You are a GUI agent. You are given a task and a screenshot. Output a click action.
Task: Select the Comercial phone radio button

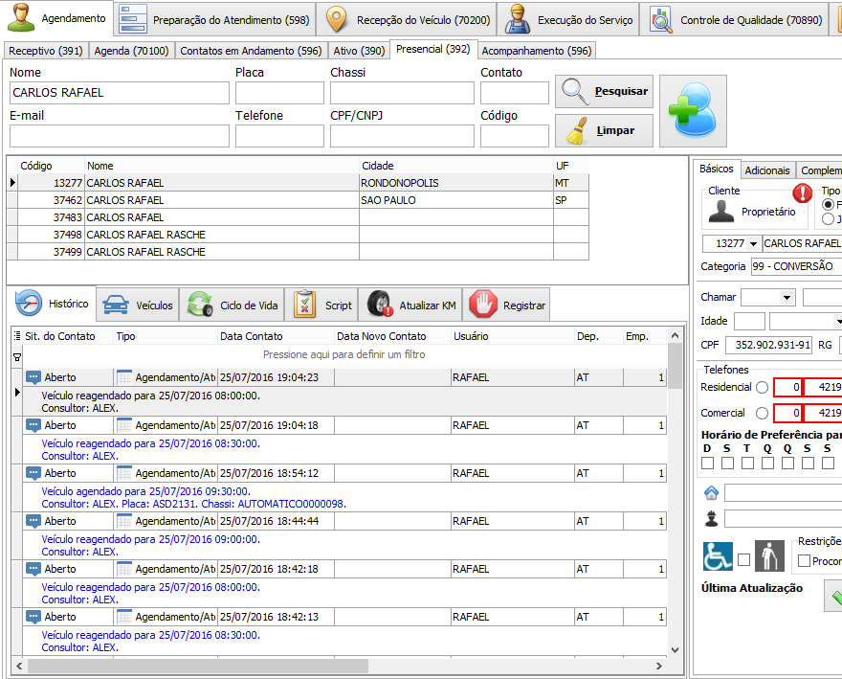click(762, 414)
